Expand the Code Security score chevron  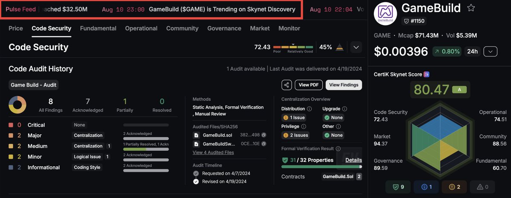(x=356, y=47)
